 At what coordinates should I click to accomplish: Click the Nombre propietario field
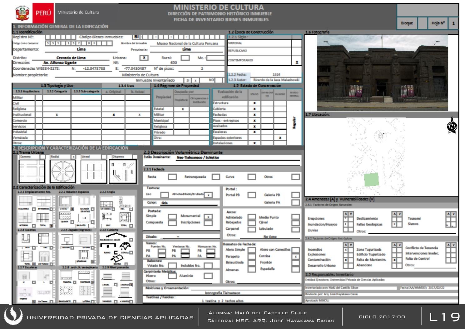click(140, 75)
